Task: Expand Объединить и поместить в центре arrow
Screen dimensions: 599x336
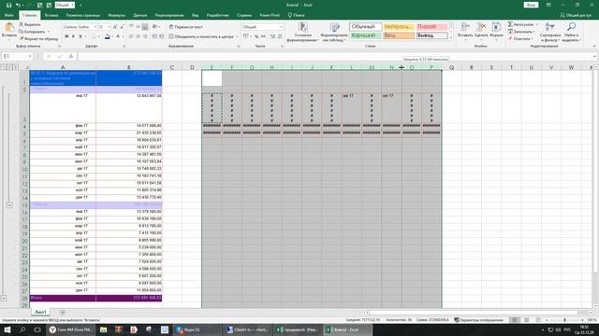Action: [x=237, y=36]
